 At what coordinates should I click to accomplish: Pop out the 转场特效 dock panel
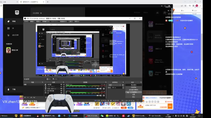(x=123, y=82)
